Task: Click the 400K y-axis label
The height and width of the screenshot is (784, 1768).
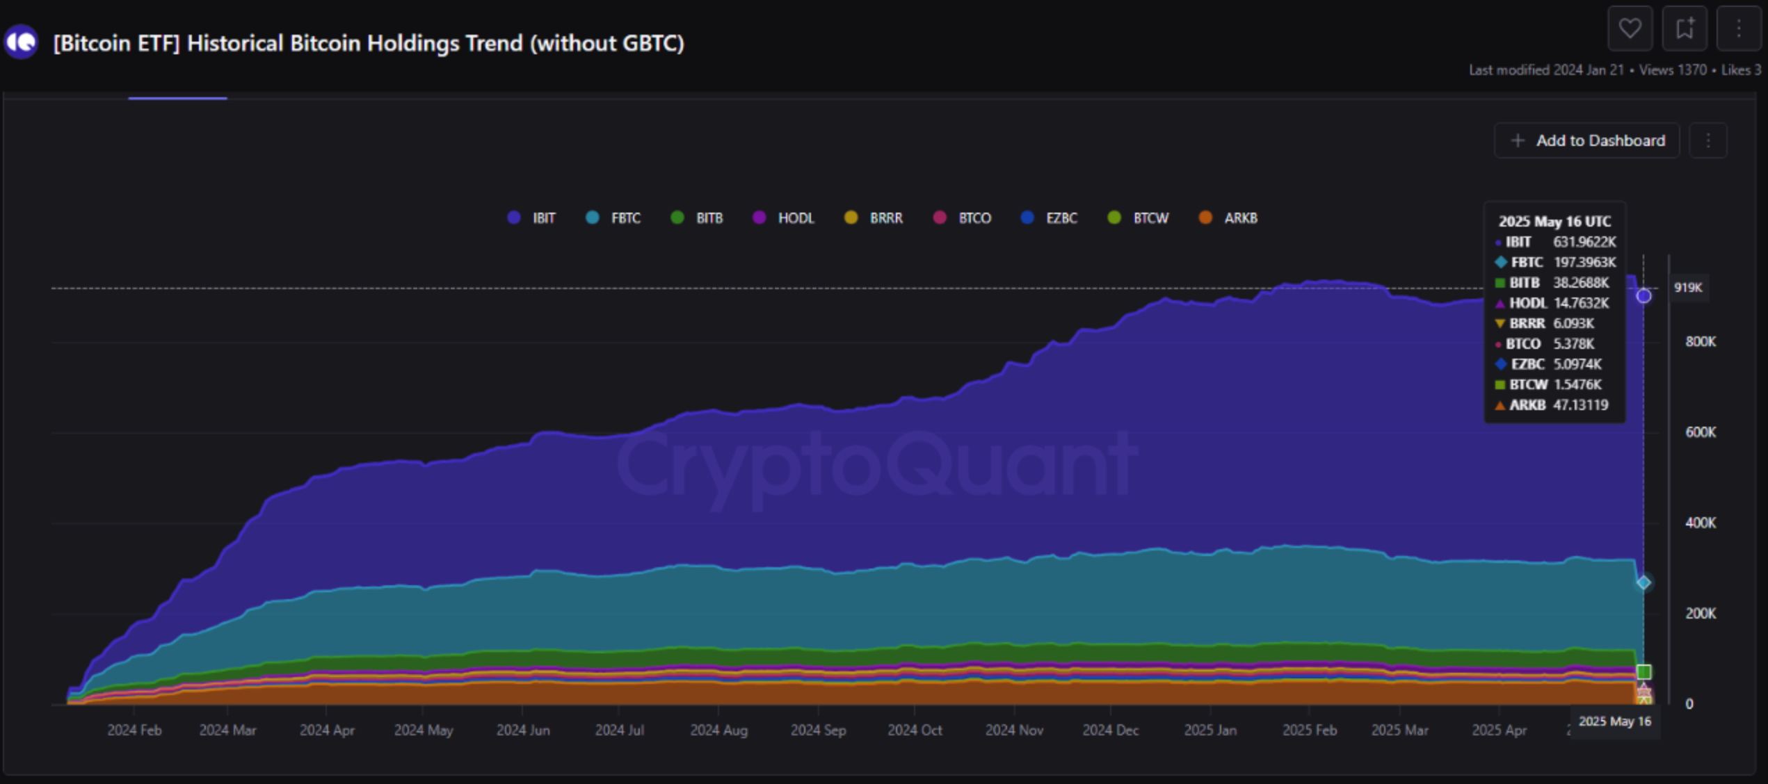Action: pos(1701,522)
